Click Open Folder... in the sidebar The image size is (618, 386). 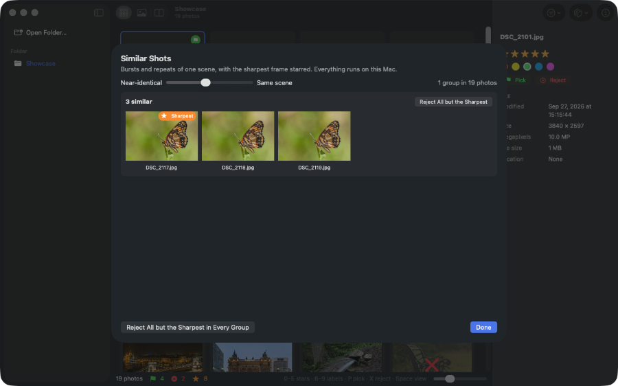coord(41,33)
